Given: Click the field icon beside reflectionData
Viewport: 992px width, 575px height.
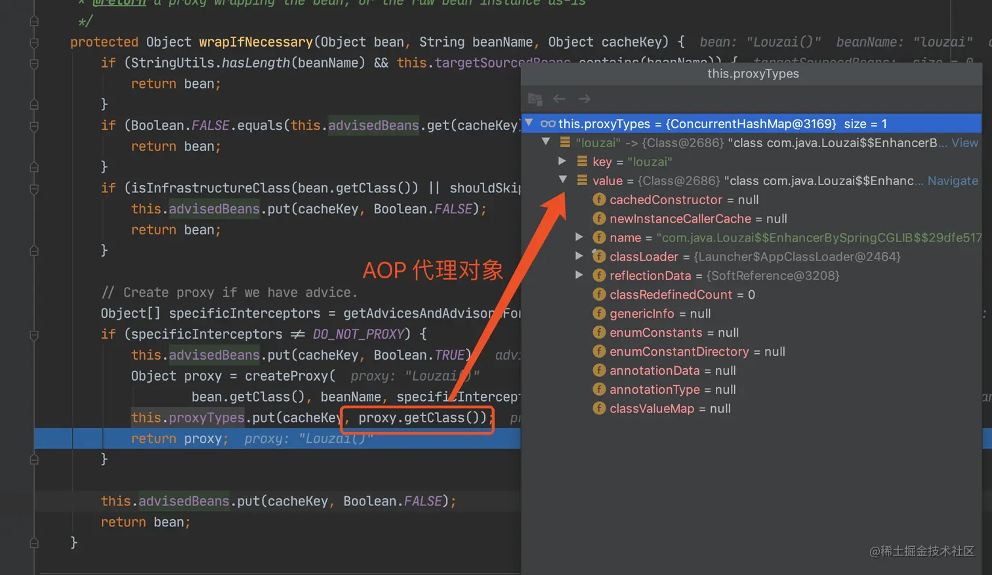Looking at the screenshot, I should (599, 275).
